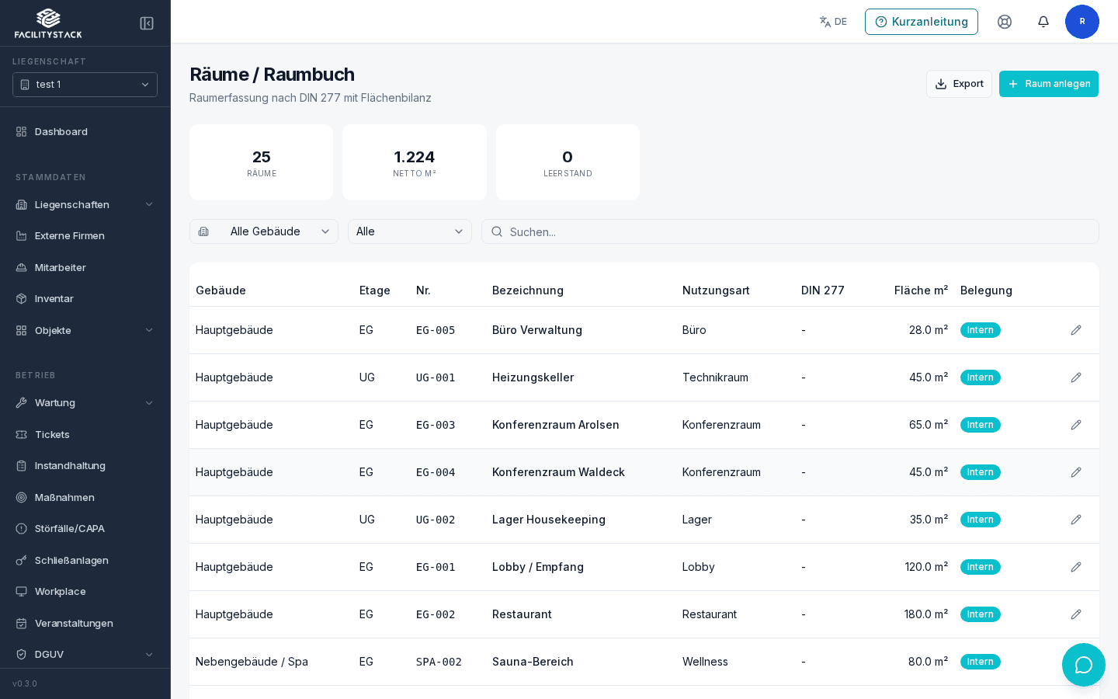Open Instandhaltung in the sidebar

[85, 465]
